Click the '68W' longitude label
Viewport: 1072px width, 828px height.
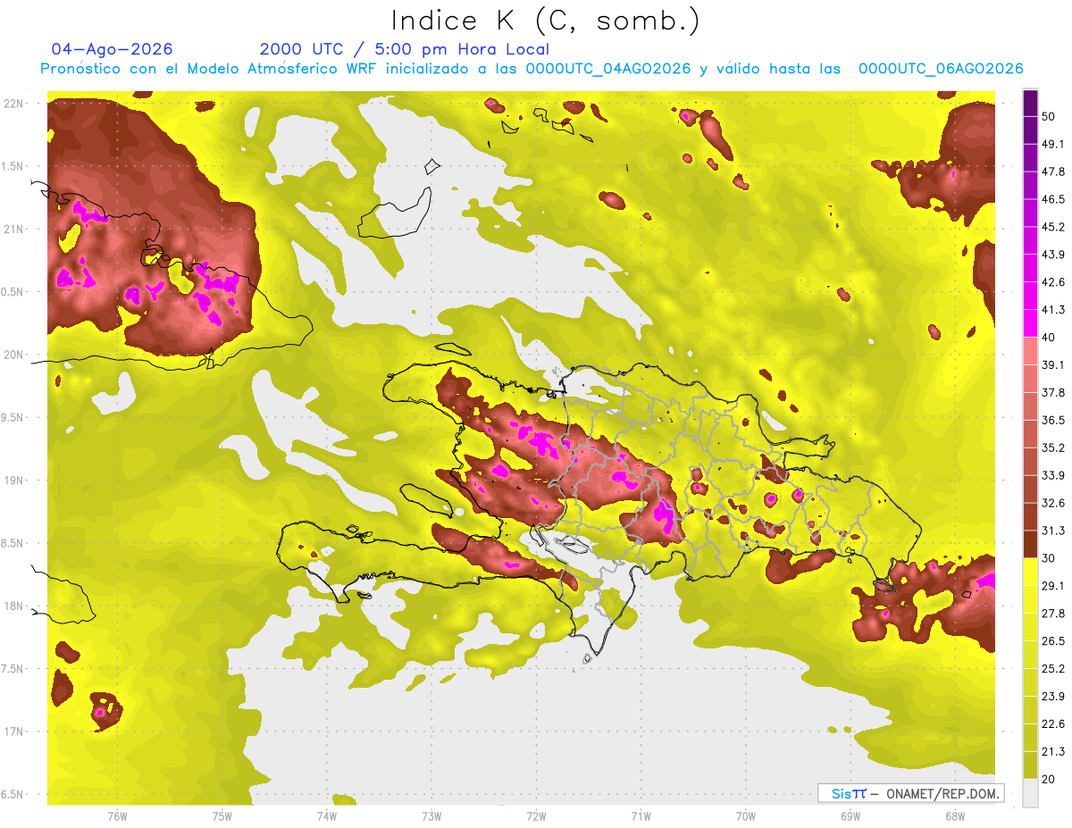point(955,816)
